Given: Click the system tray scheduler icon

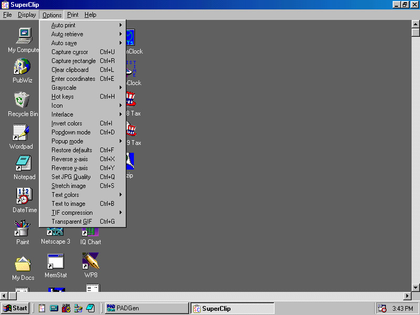Looking at the screenshot, I should [382, 308].
